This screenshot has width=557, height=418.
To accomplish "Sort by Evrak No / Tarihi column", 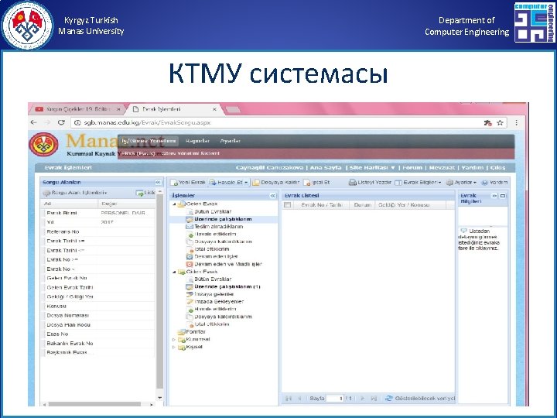I will [x=322, y=205].
